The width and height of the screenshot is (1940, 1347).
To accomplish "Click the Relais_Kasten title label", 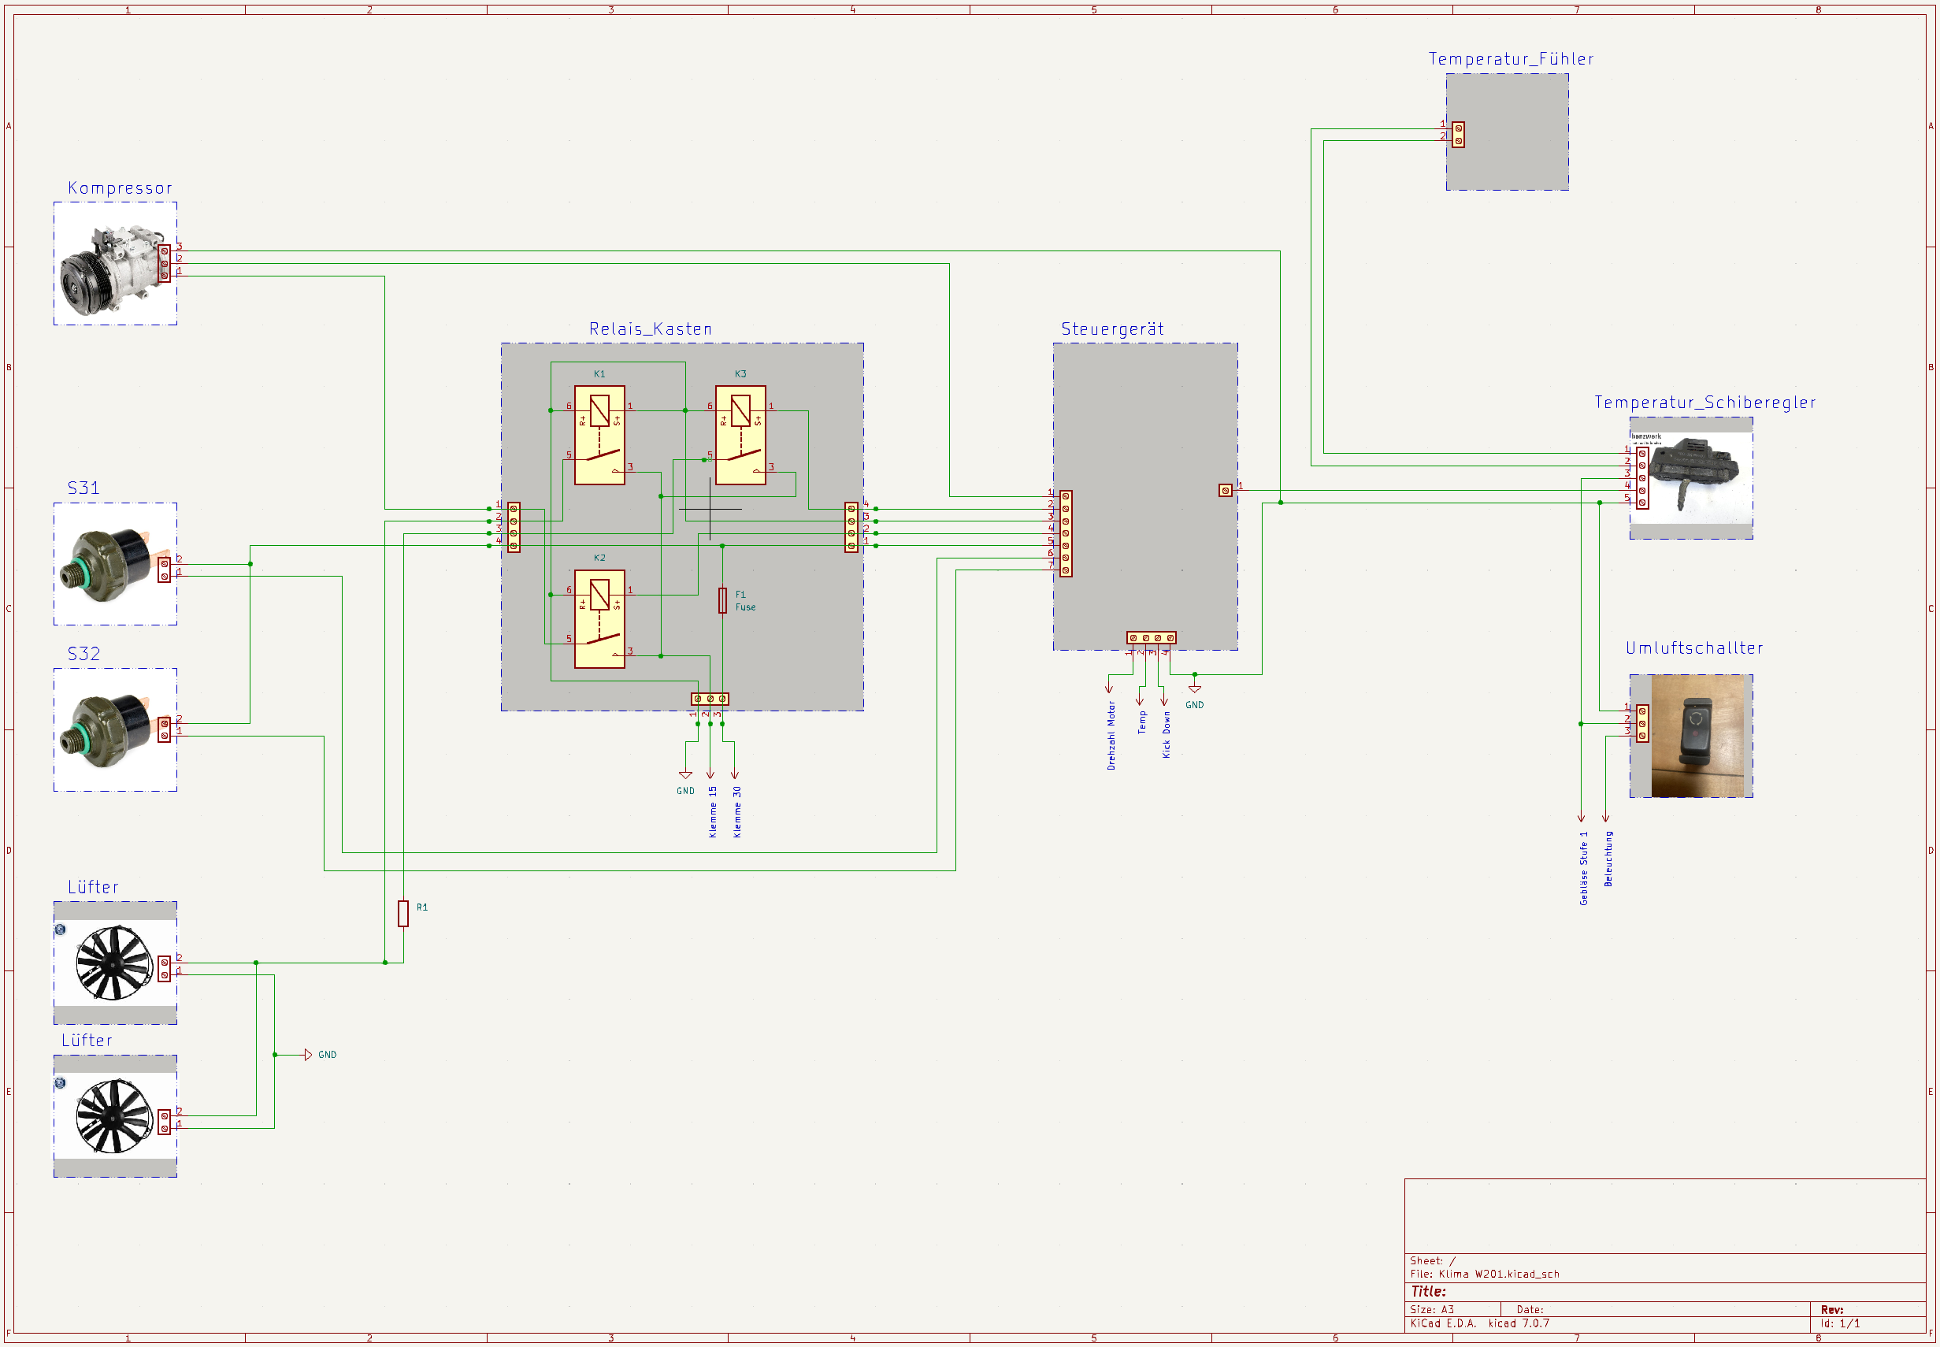I will coord(651,329).
